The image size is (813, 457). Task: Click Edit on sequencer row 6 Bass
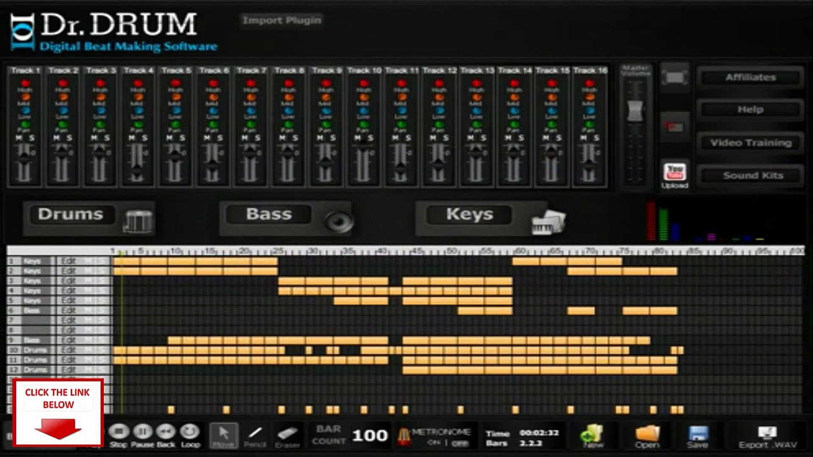tap(68, 311)
